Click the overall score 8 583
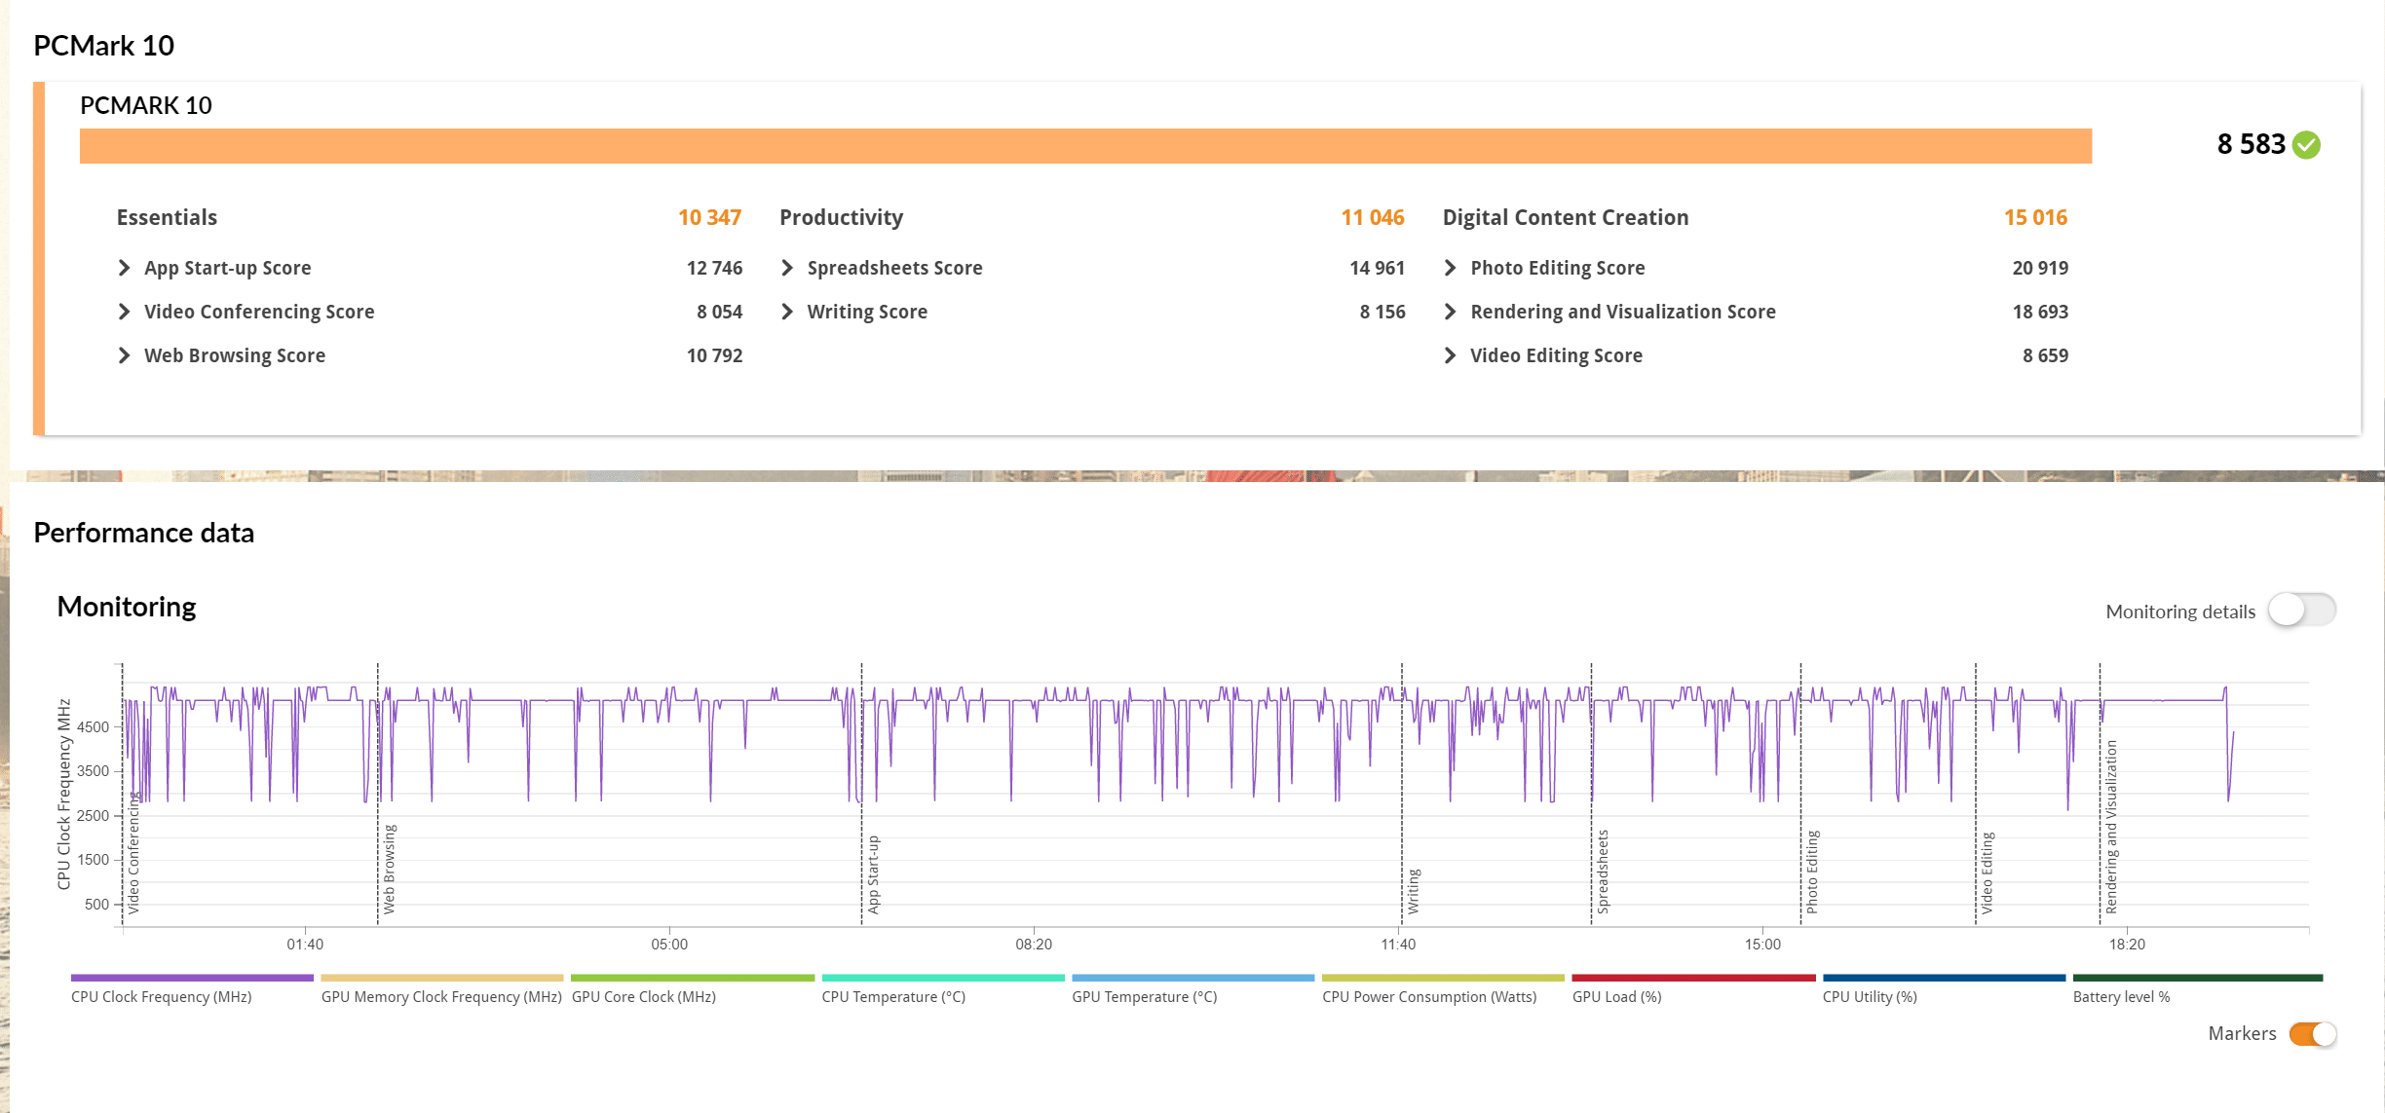This screenshot has width=2385, height=1113. [2252, 144]
